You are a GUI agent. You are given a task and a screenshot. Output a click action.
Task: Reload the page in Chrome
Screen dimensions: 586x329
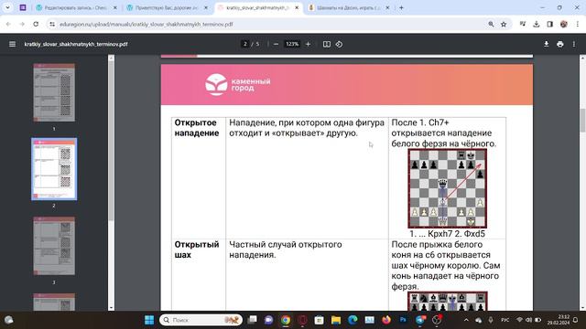[36, 24]
